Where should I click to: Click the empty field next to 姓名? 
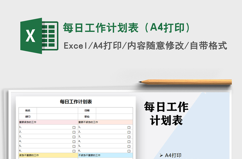click(57, 110)
